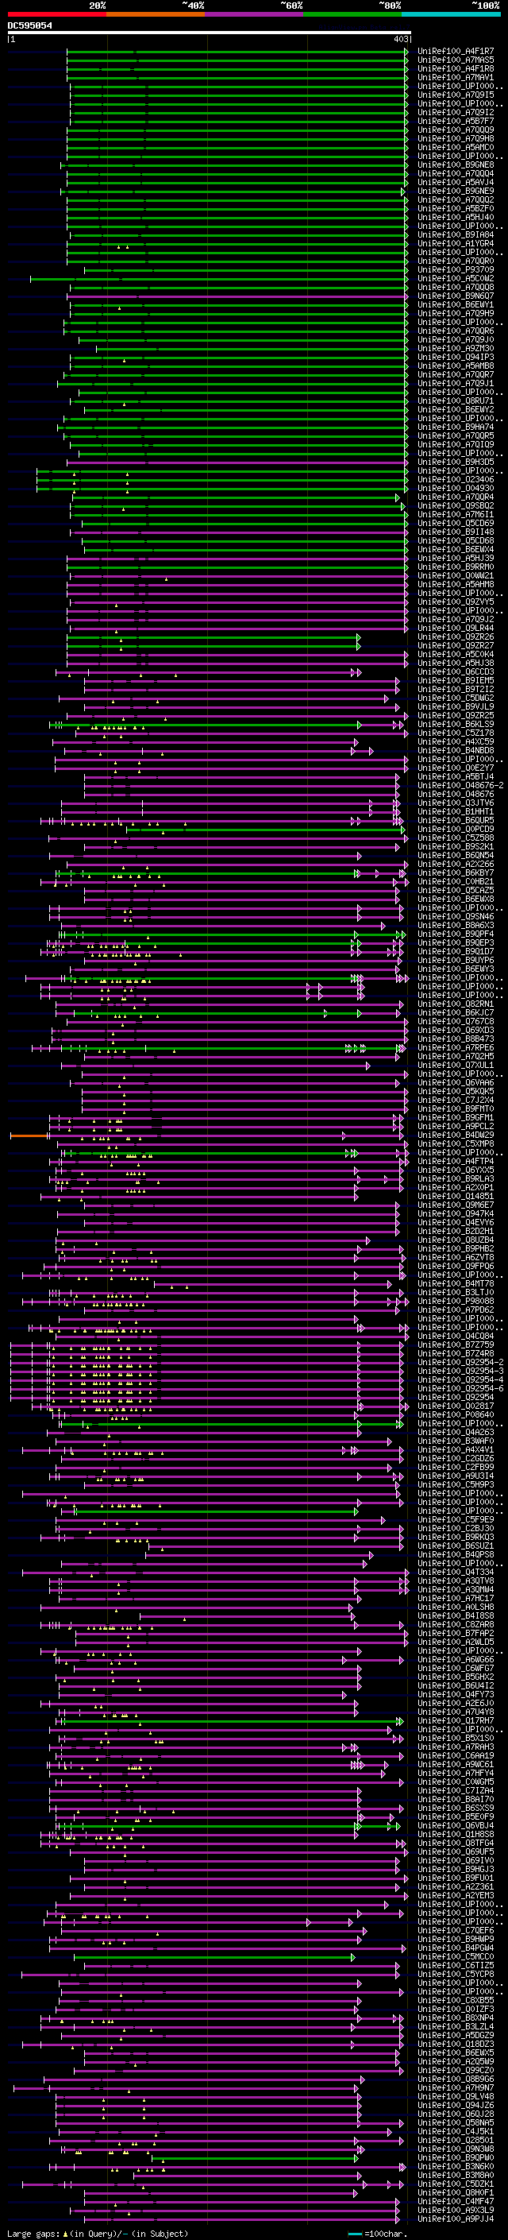Viewport: 508px width, 2240px height.
Task: Select hit label UniRef100_Q92954-6
Action: [461, 1389]
